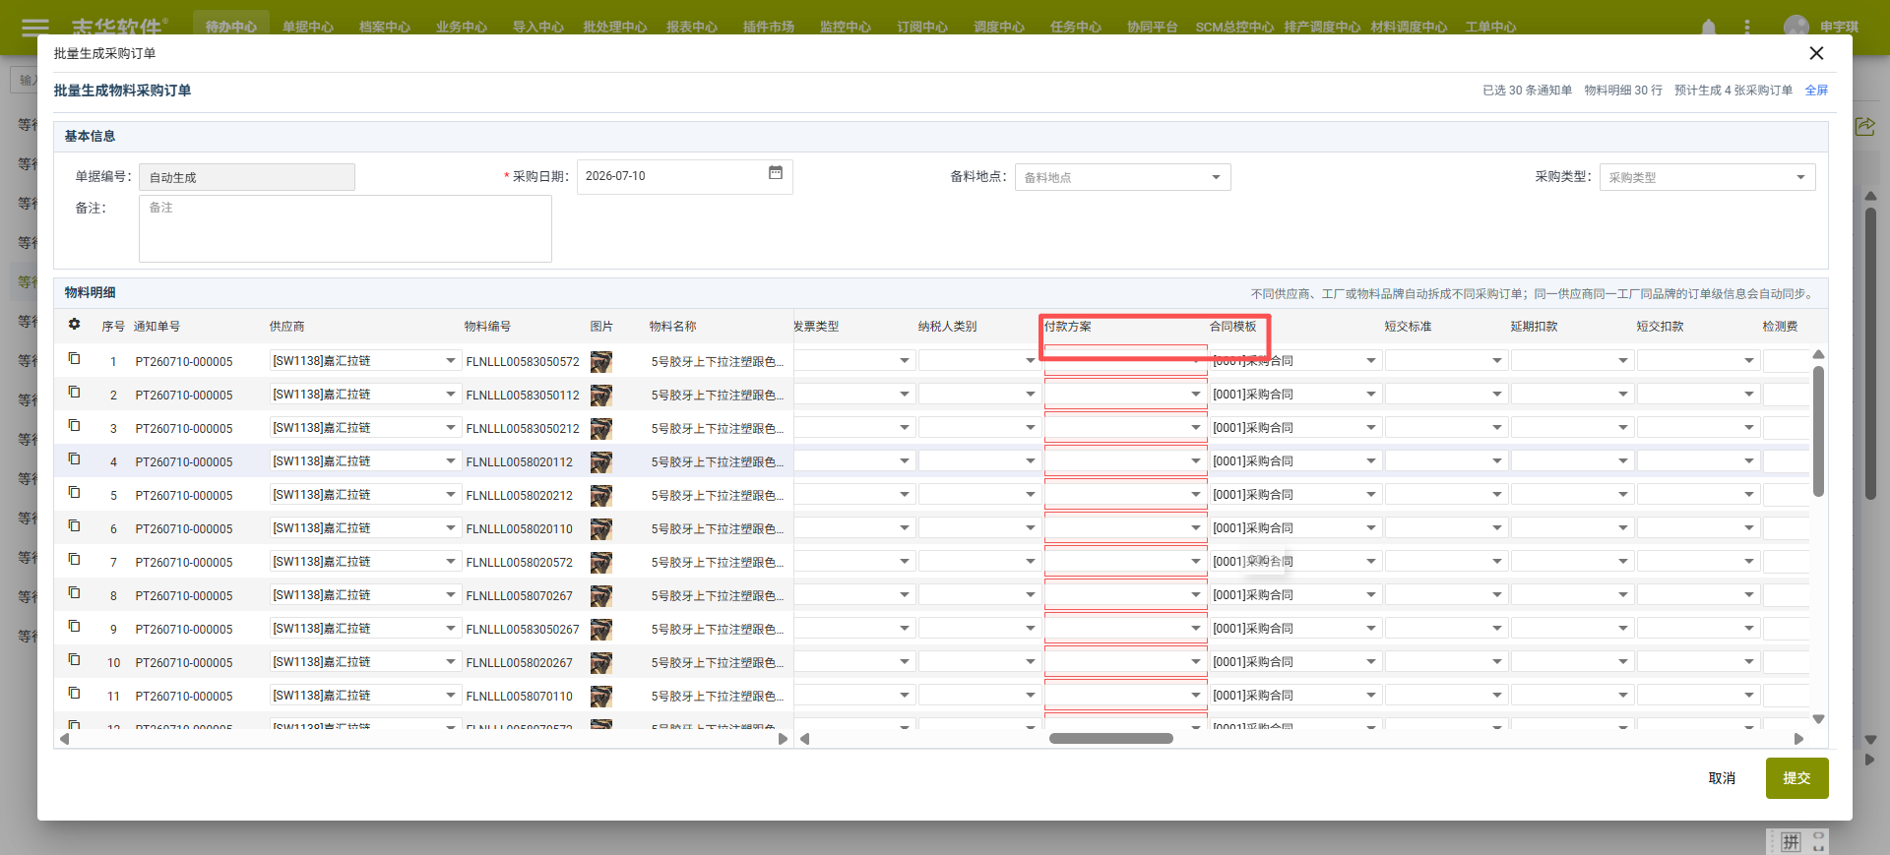Open 付款方案 dropdown in row 3

(x=1196, y=428)
